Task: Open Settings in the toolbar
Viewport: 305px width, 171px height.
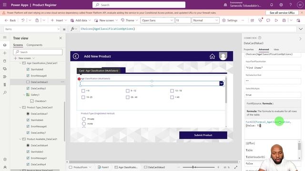Action: (x=230, y=20)
